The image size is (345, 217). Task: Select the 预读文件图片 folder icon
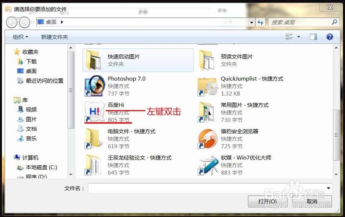tap(206, 60)
